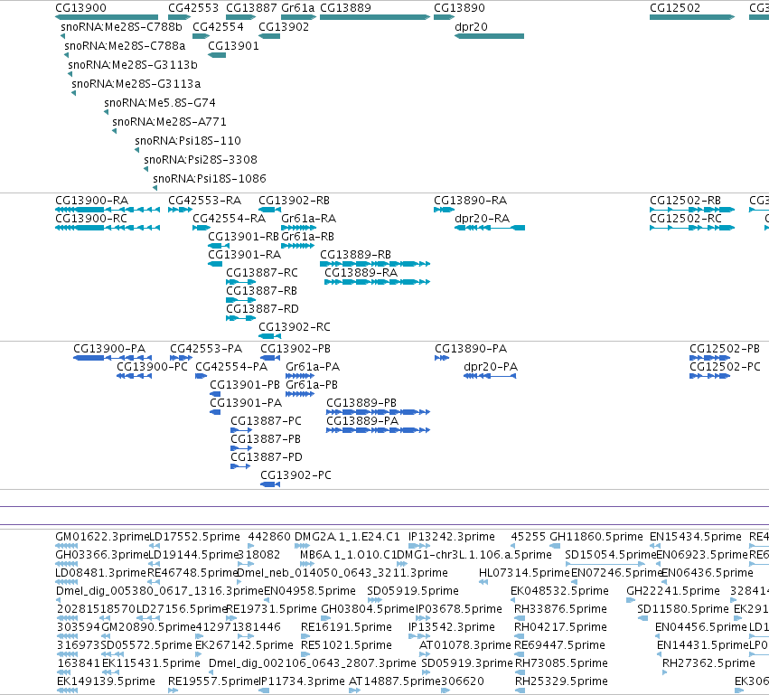
Task: Select the dpr20 gene feature
Action: pos(489,36)
